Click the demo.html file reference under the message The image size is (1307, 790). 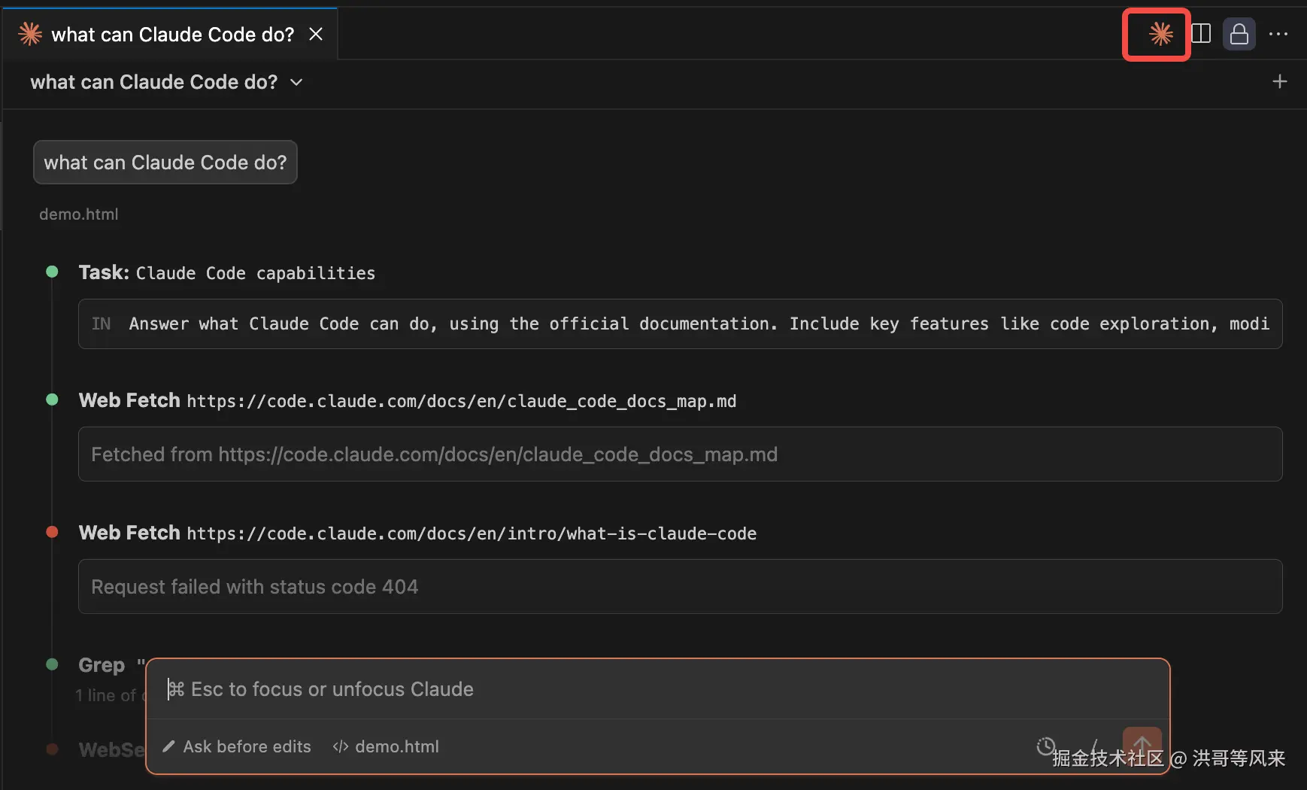79,214
